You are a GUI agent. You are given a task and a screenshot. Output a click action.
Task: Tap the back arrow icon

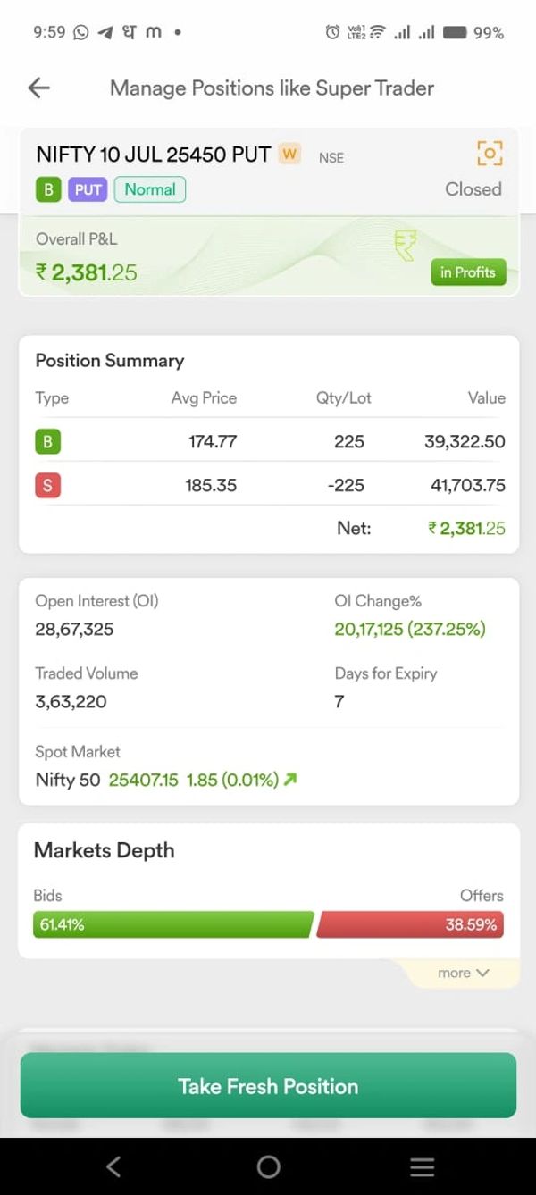[x=39, y=88]
